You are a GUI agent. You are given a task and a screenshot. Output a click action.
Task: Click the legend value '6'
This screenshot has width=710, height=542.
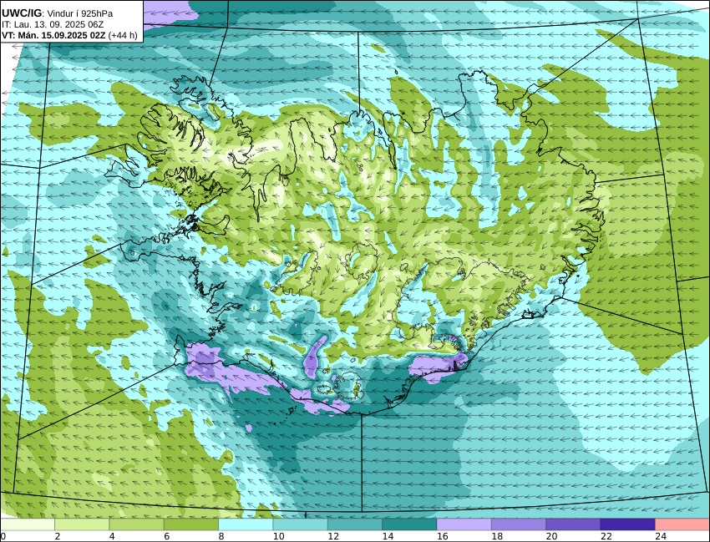[166, 536]
